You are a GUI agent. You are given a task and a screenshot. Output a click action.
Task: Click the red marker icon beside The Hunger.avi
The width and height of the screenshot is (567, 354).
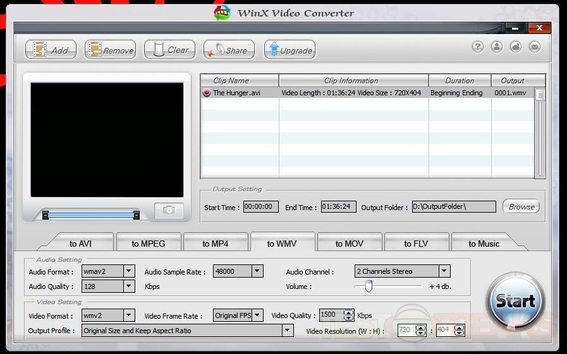pyautogui.click(x=207, y=93)
